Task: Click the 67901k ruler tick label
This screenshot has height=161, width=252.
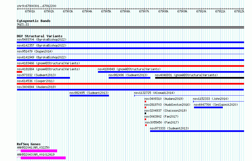Action: (x=30, y=11)
